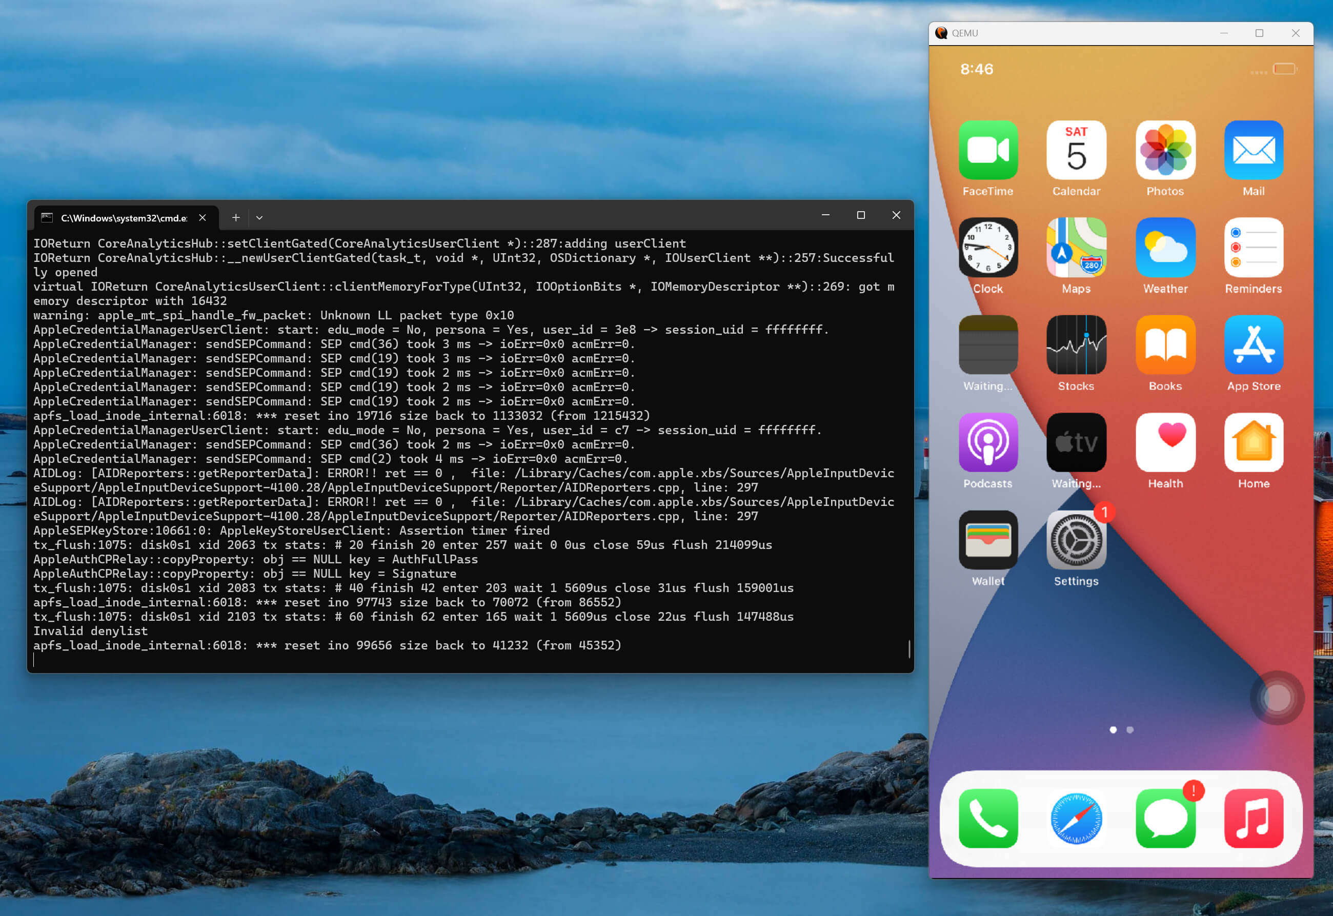Image resolution: width=1333 pixels, height=916 pixels.
Task: Launch the Weather app
Action: pos(1165,248)
